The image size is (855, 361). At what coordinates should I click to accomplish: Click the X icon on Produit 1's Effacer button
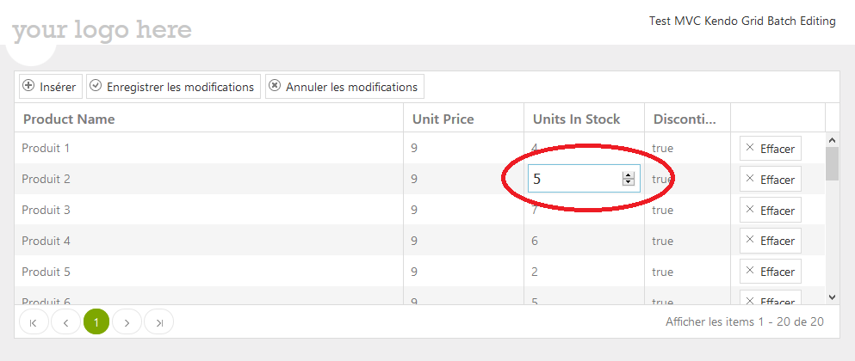pos(749,148)
